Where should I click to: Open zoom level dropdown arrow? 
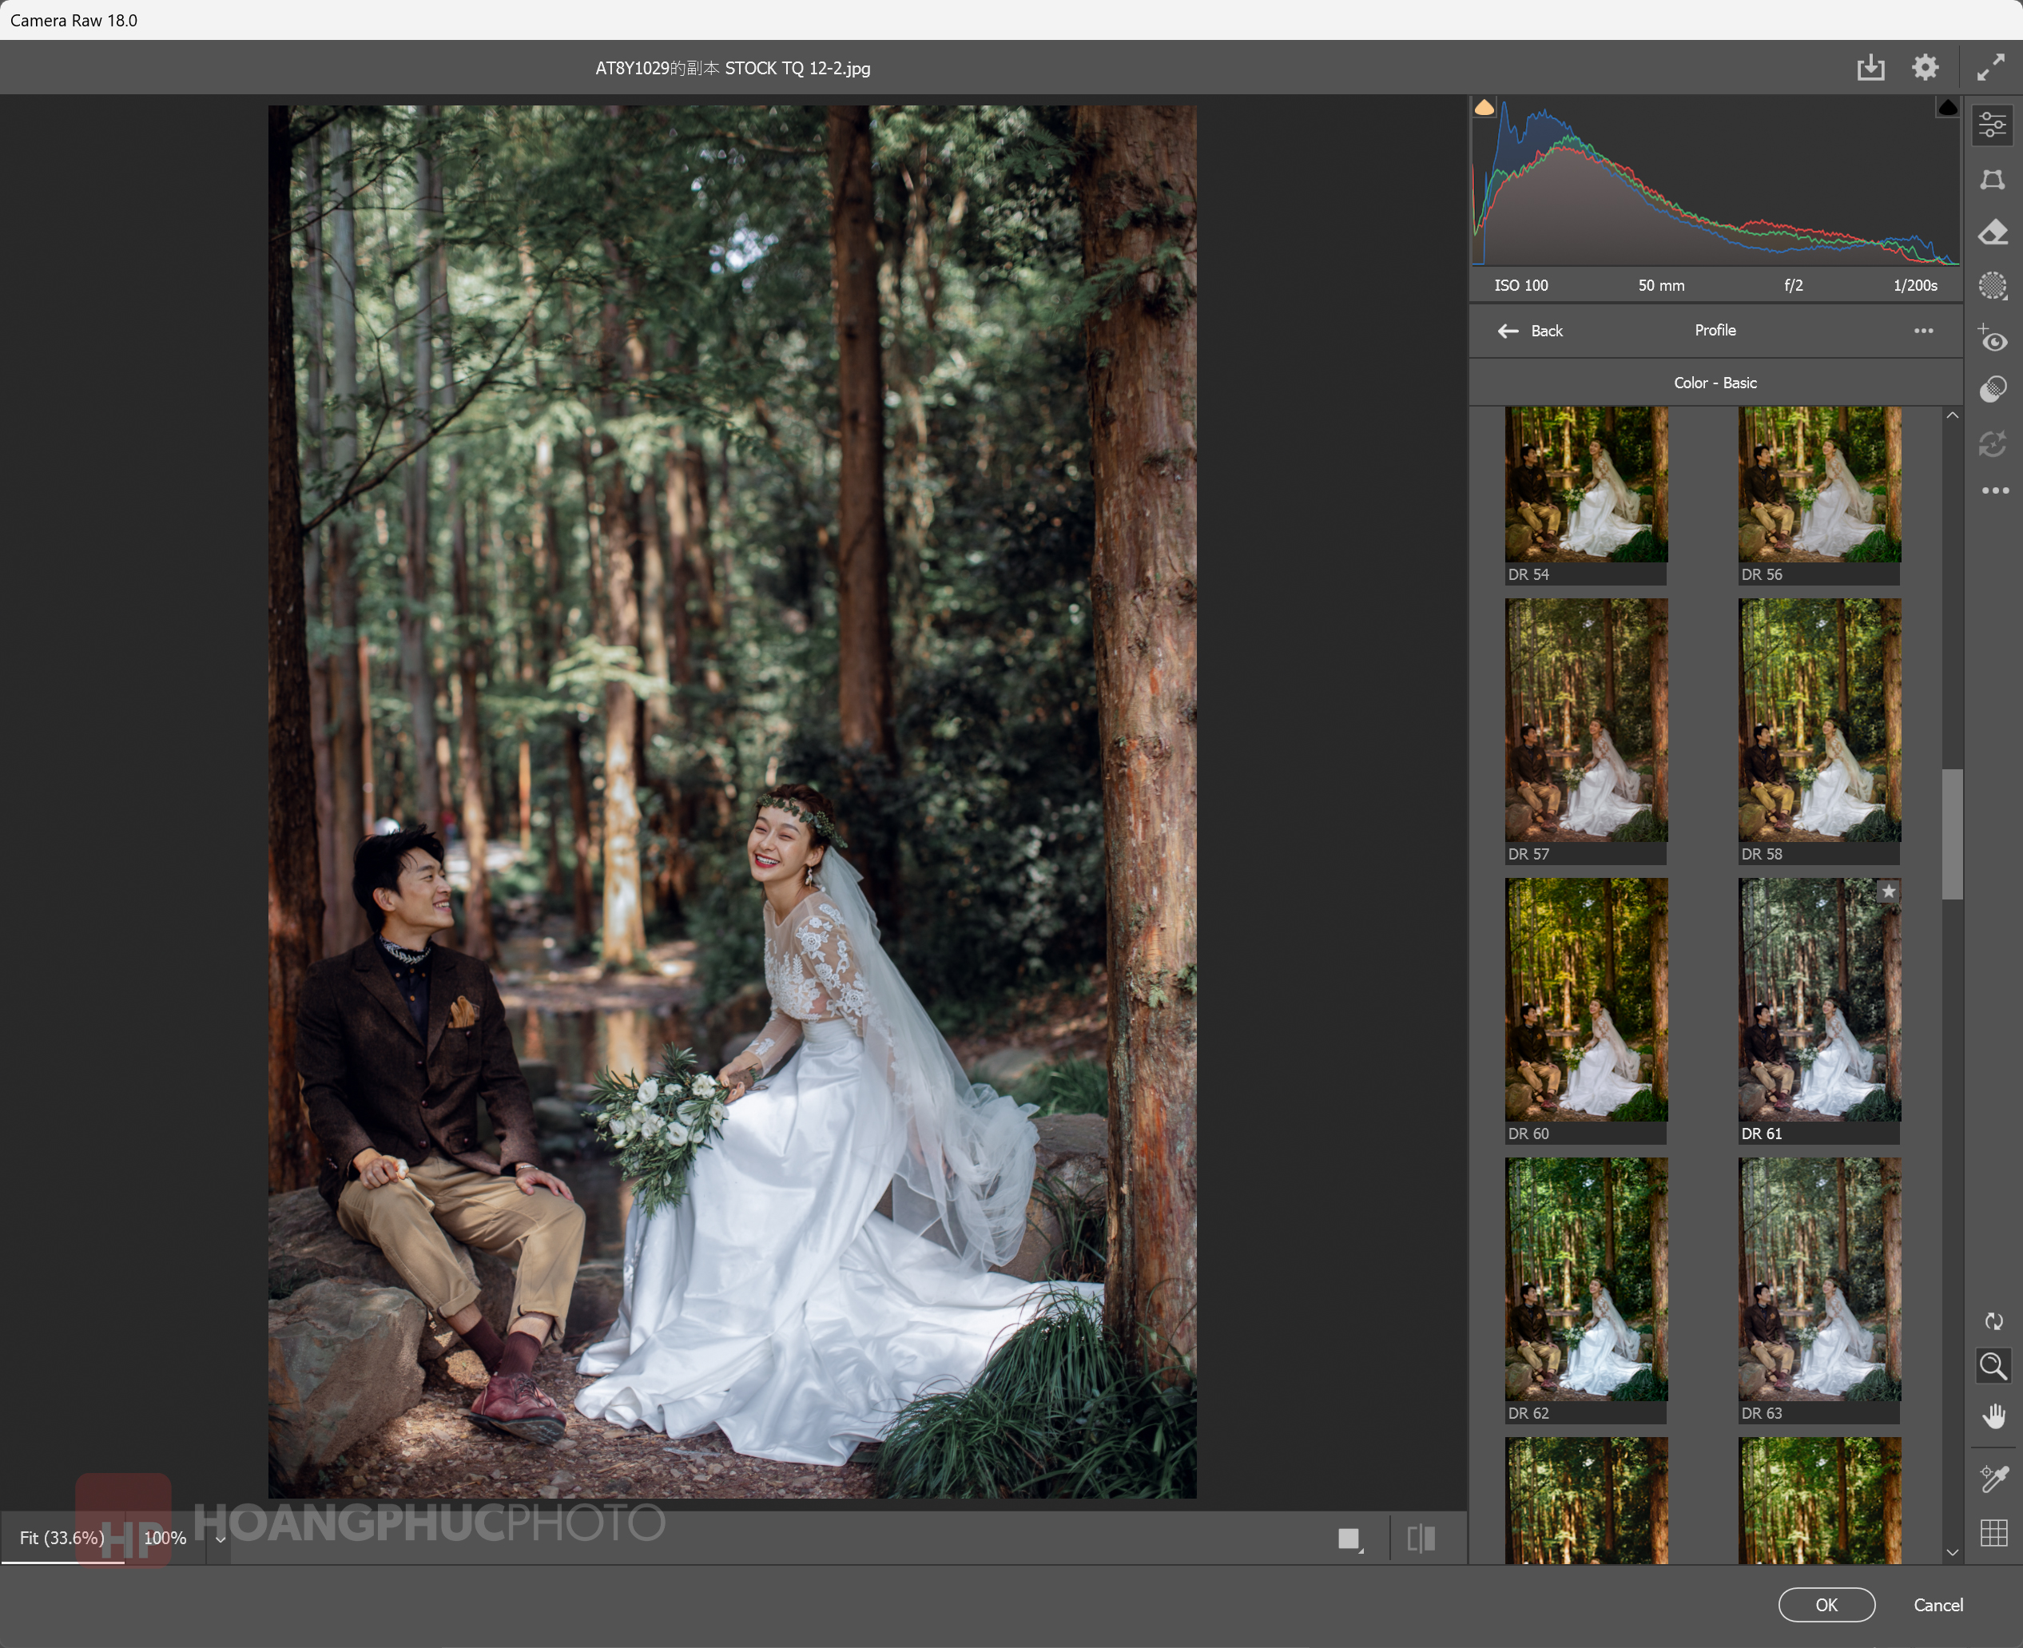(x=221, y=1540)
